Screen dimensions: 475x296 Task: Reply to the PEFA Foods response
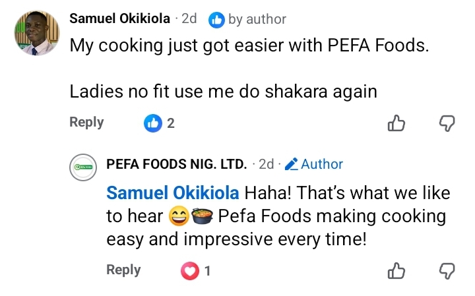[123, 270]
